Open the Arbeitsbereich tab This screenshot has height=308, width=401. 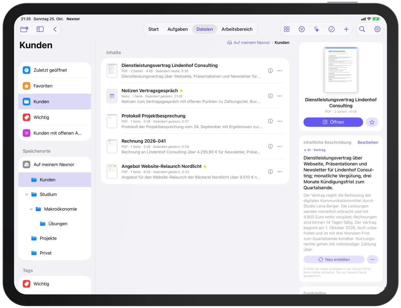pyautogui.click(x=237, y=29)
